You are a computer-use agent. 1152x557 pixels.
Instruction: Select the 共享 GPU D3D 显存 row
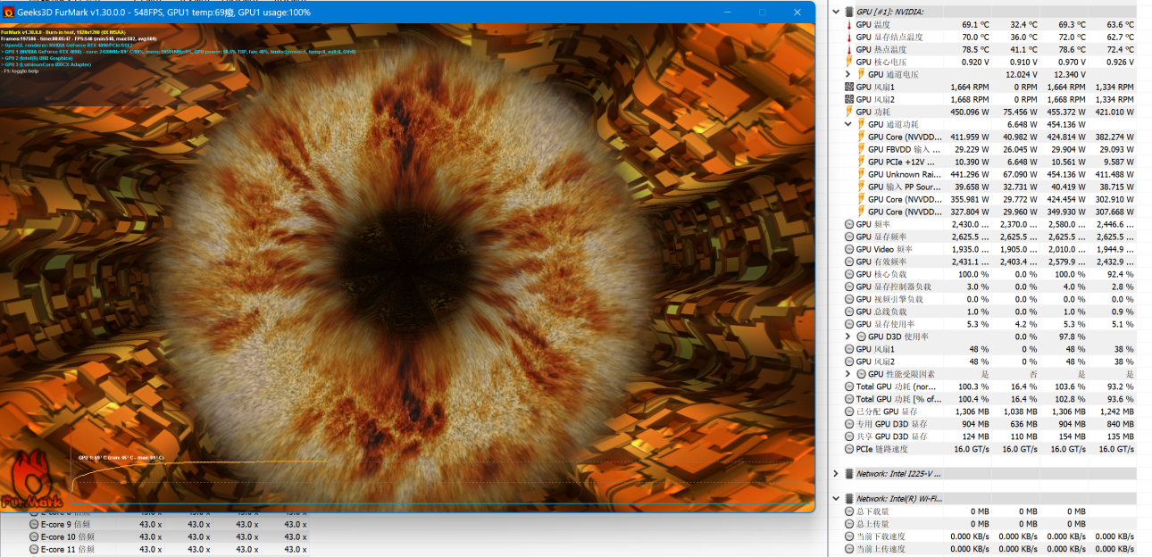(x=989, y=437)
